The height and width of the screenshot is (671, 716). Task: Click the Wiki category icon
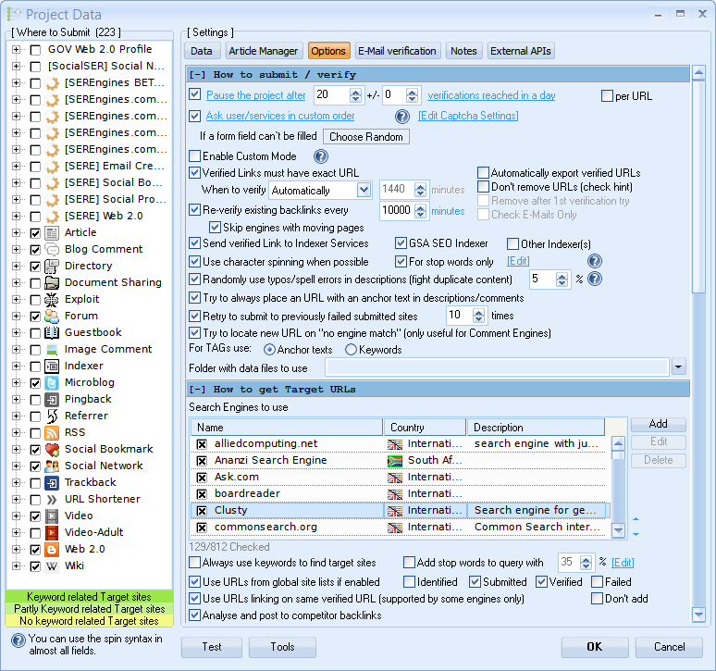tap(53, 566)
